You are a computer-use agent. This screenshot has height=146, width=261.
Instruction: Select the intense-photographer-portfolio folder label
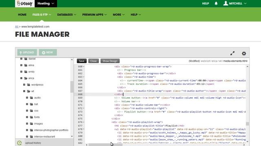51,130
